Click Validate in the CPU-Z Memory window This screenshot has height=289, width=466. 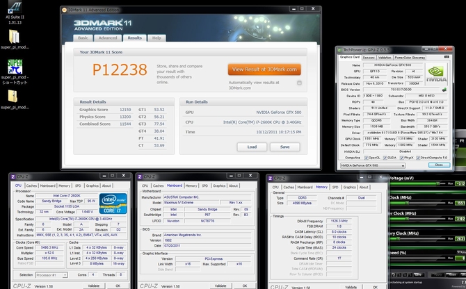tap(351, 287)
